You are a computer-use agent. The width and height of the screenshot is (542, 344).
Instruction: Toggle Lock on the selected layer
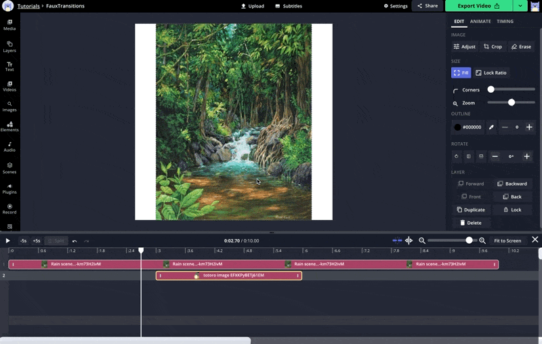(512, 210)
